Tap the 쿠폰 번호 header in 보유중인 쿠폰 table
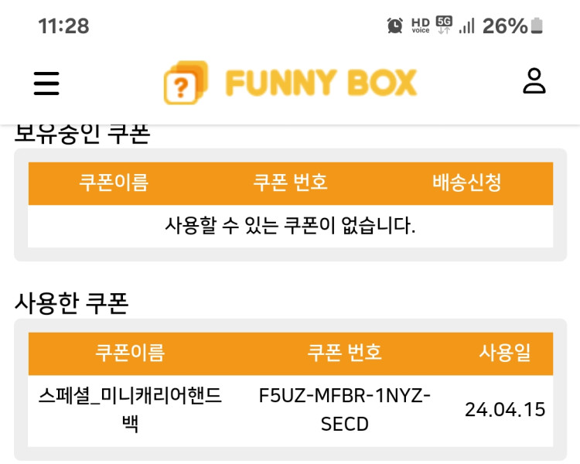Image resolution: width=580 pixels, height=464 pixels. [x=291, y=183]
